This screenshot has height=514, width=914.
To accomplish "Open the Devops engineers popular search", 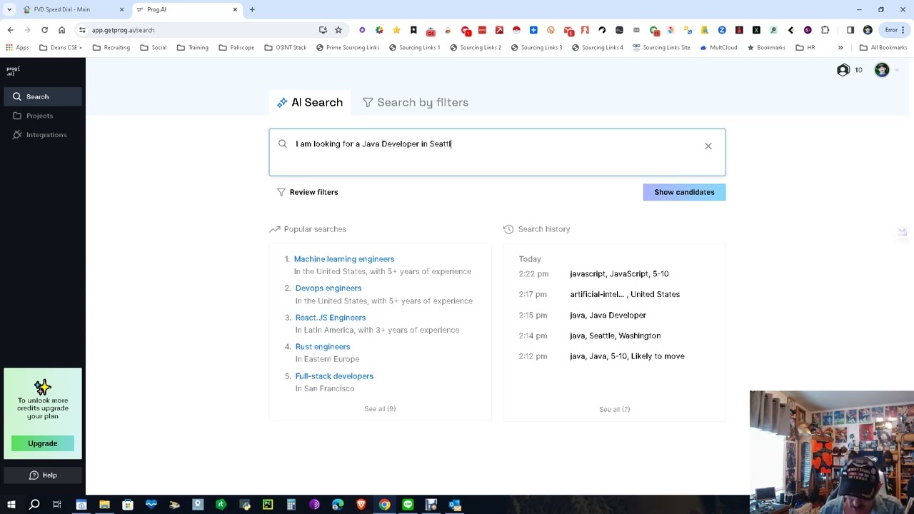I will 328,288.
